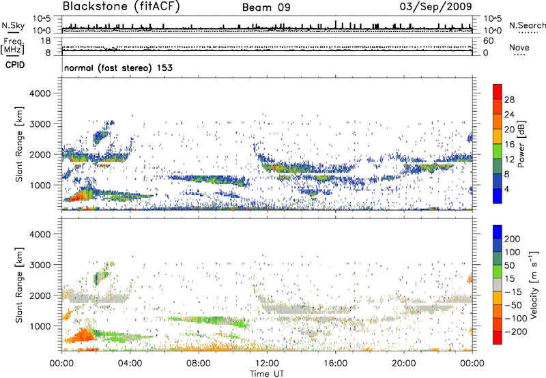
Task: Click the 3000 tick on velocity panel
Action: (40, 265)
